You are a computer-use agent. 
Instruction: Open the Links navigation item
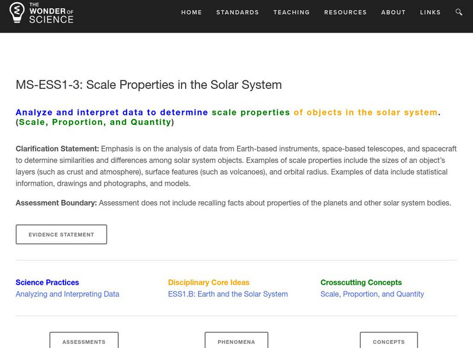click(x=430, y=12)
